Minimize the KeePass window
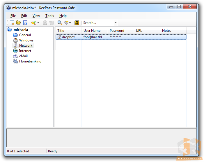The image size is (204, 162). [x=171, y=7]
